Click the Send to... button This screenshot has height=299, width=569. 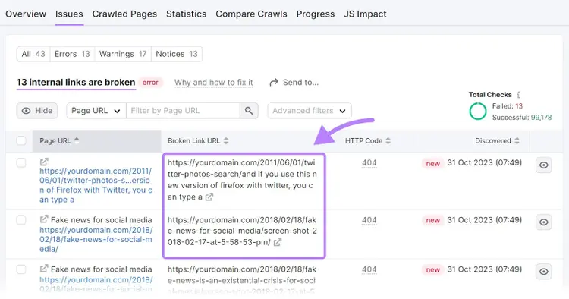point(294,83)
